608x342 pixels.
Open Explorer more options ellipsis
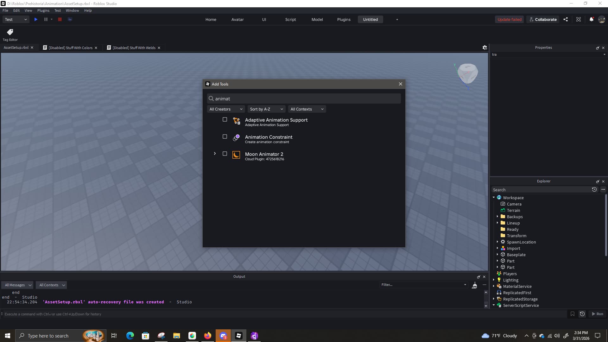(603, 189)
